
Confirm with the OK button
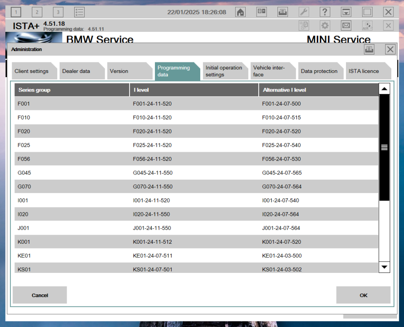363,295
